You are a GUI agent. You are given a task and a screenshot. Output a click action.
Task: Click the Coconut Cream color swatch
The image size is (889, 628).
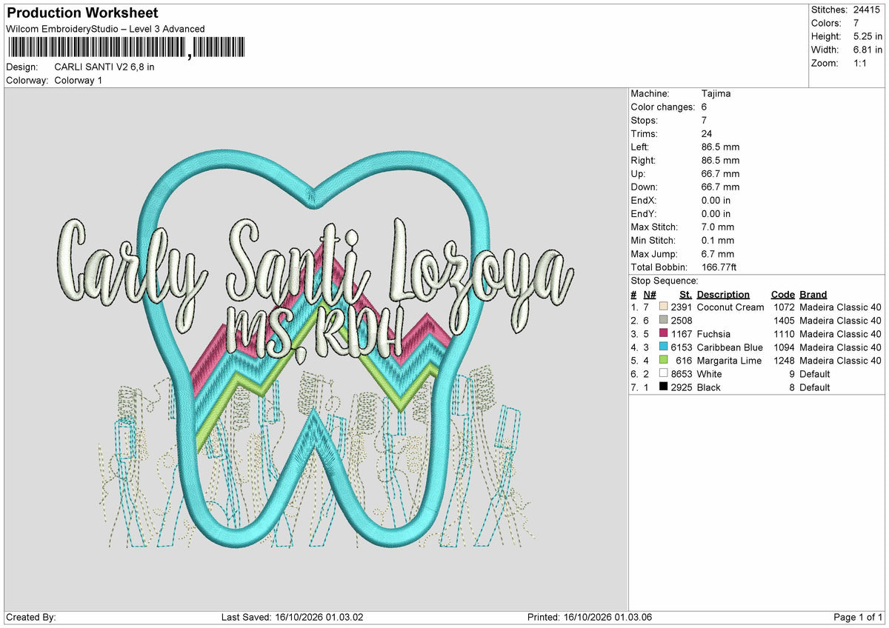click(x=663, y=307)
